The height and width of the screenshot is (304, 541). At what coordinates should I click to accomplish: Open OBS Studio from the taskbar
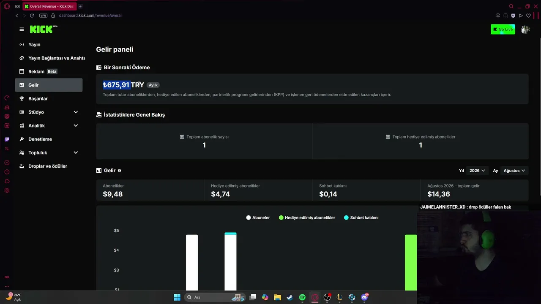click(x=327, y=297)
